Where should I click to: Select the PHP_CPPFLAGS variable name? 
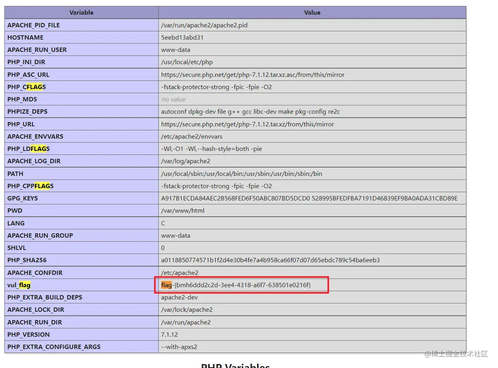tap(30, 186)
